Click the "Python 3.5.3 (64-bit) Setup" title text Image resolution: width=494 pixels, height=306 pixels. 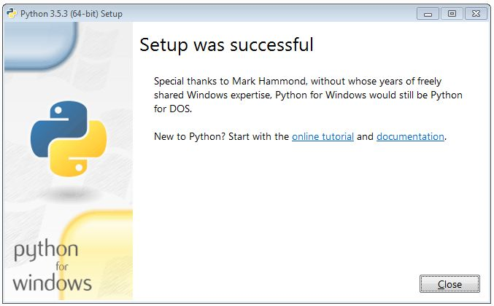click(x=72, y=14)
